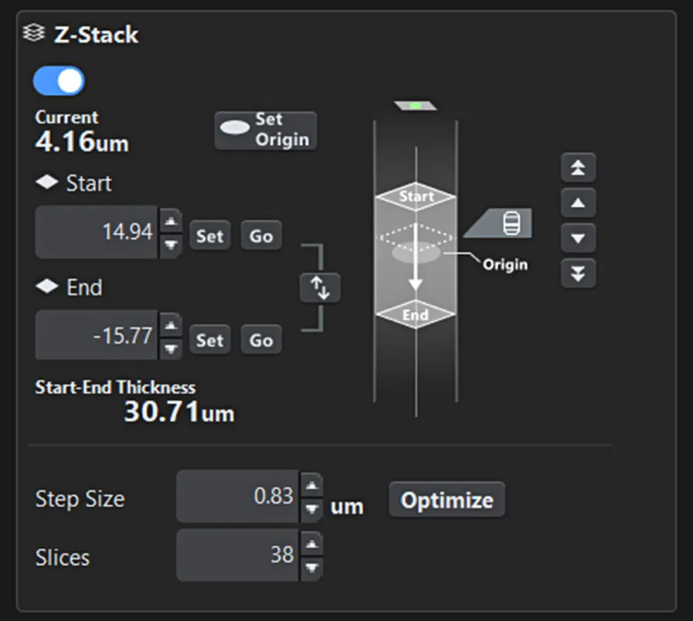Toggle the Start diamond marker
This screenshot has width=693, height=621.
(48, 182)
